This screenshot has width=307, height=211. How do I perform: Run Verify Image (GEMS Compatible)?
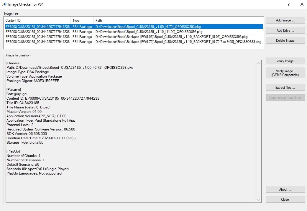(285, 73)
